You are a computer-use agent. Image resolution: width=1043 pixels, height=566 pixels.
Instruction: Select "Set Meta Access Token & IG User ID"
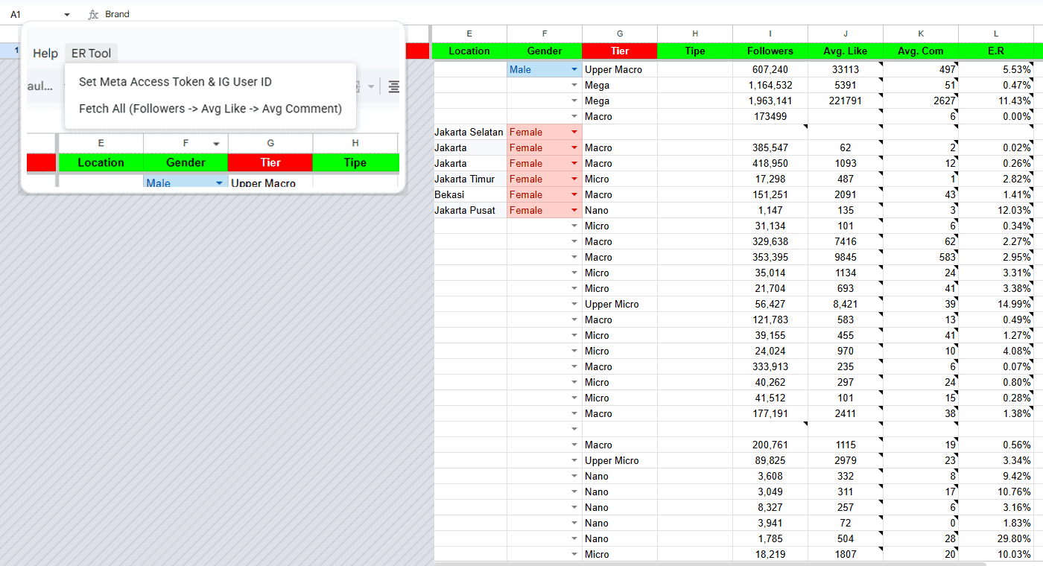coord(175,82)
